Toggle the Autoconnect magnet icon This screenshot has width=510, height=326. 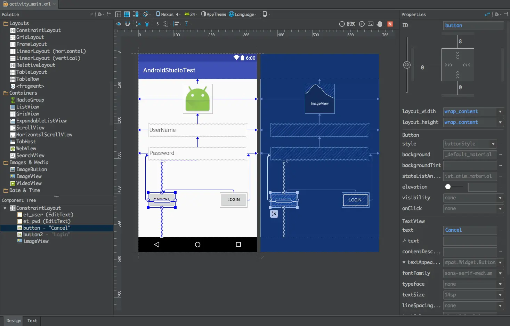click(x=128, y=24)
